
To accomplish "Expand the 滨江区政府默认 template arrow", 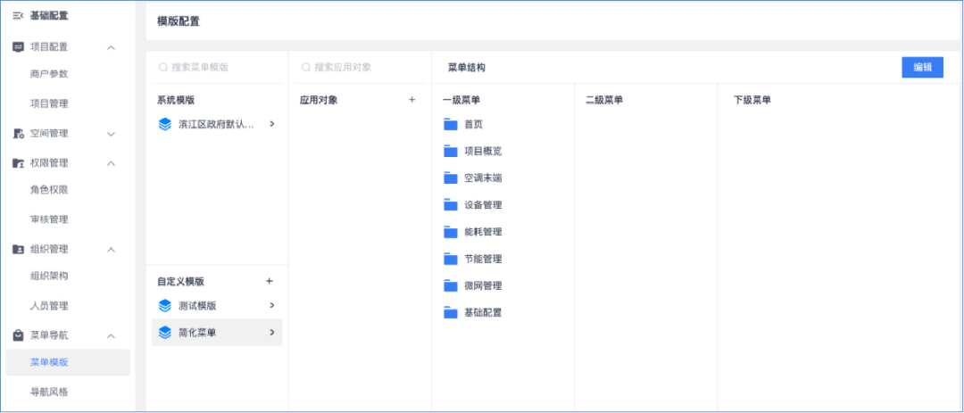I will coord(271,124).
